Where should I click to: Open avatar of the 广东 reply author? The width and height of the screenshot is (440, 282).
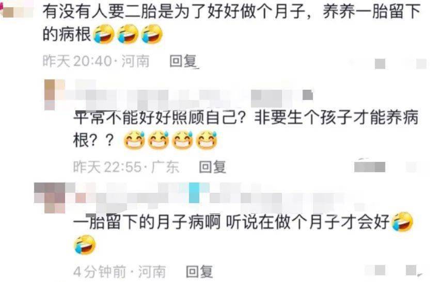tap(55, 94)
